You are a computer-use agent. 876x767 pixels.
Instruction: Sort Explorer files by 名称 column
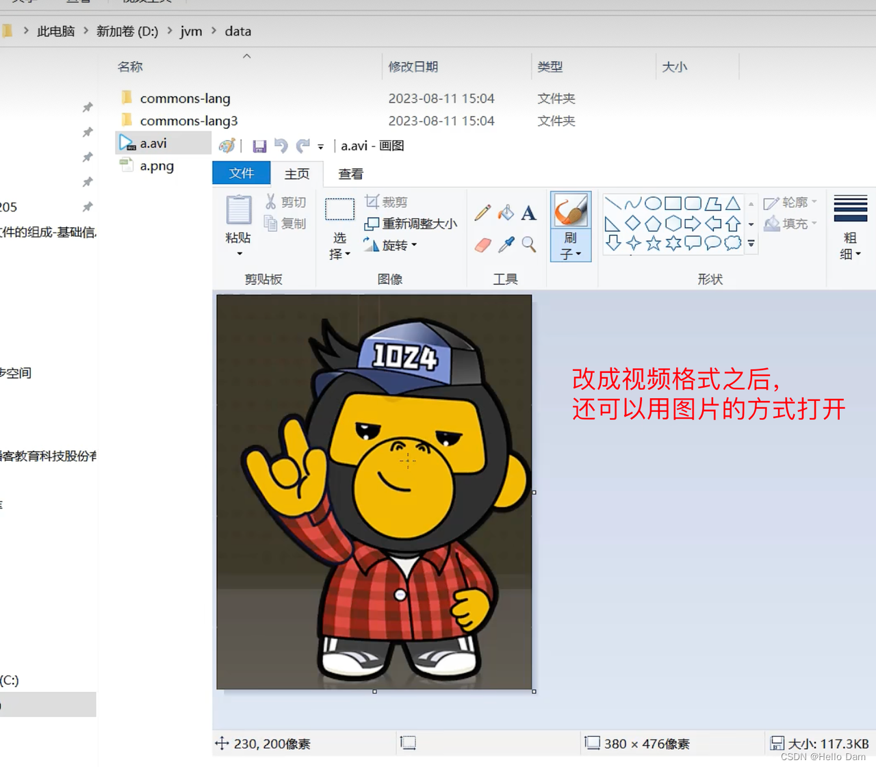pyautogui.click(x=130, y=66)
